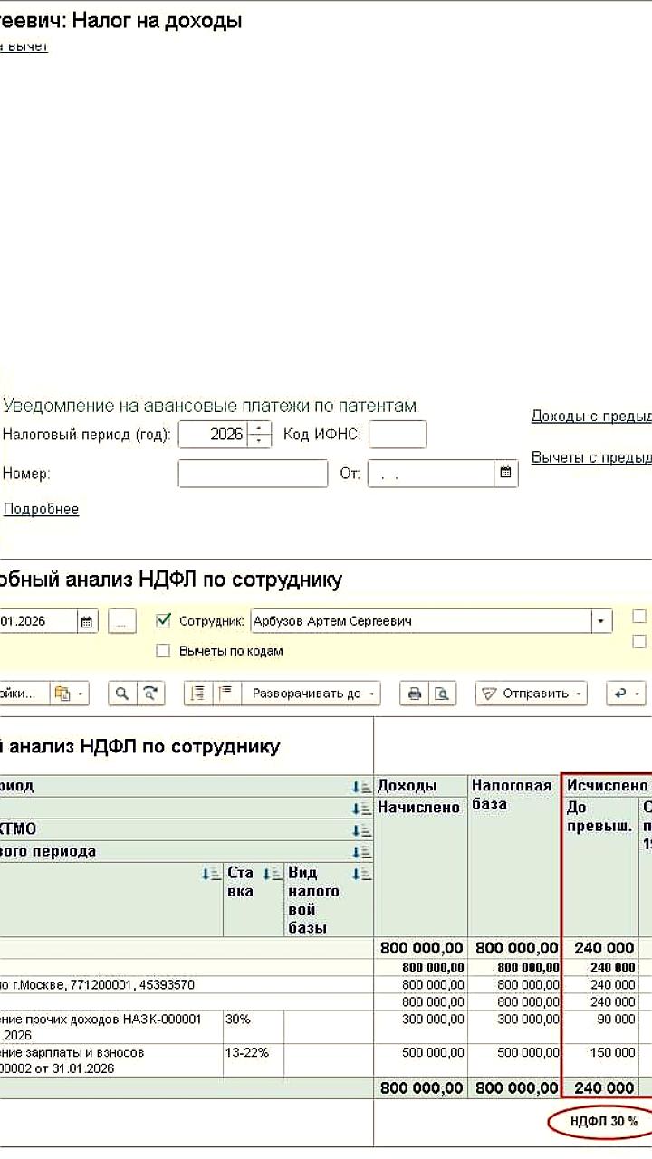Open 'Разворачивать до' dropdown
This screenshot has height=1159, width=652.
click(x=312, y=694)
